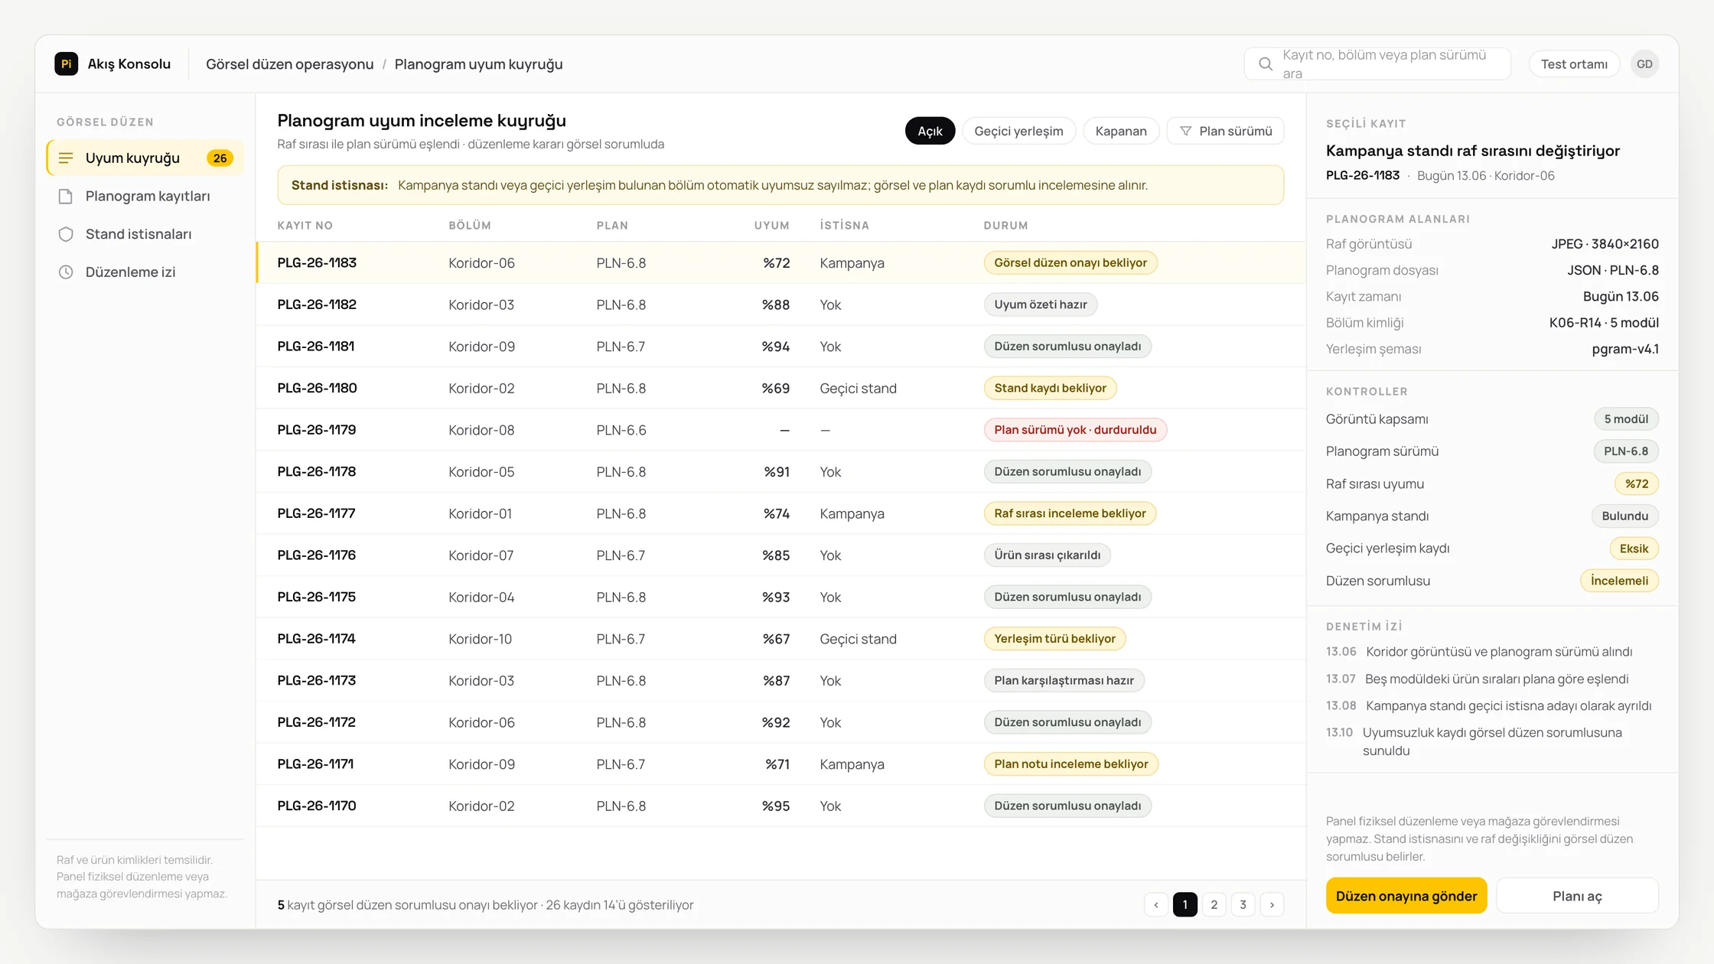
Task: Click the search magnifier icon
Action: pyautogui.click(x=1266, y=64)
